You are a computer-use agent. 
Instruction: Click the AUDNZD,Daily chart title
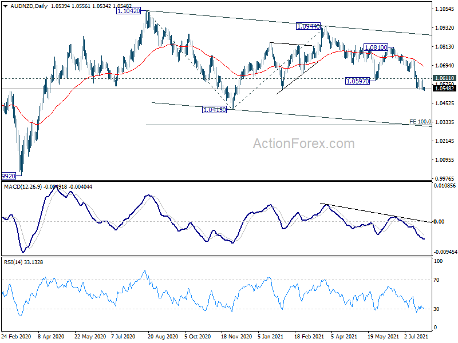point(29,6)
